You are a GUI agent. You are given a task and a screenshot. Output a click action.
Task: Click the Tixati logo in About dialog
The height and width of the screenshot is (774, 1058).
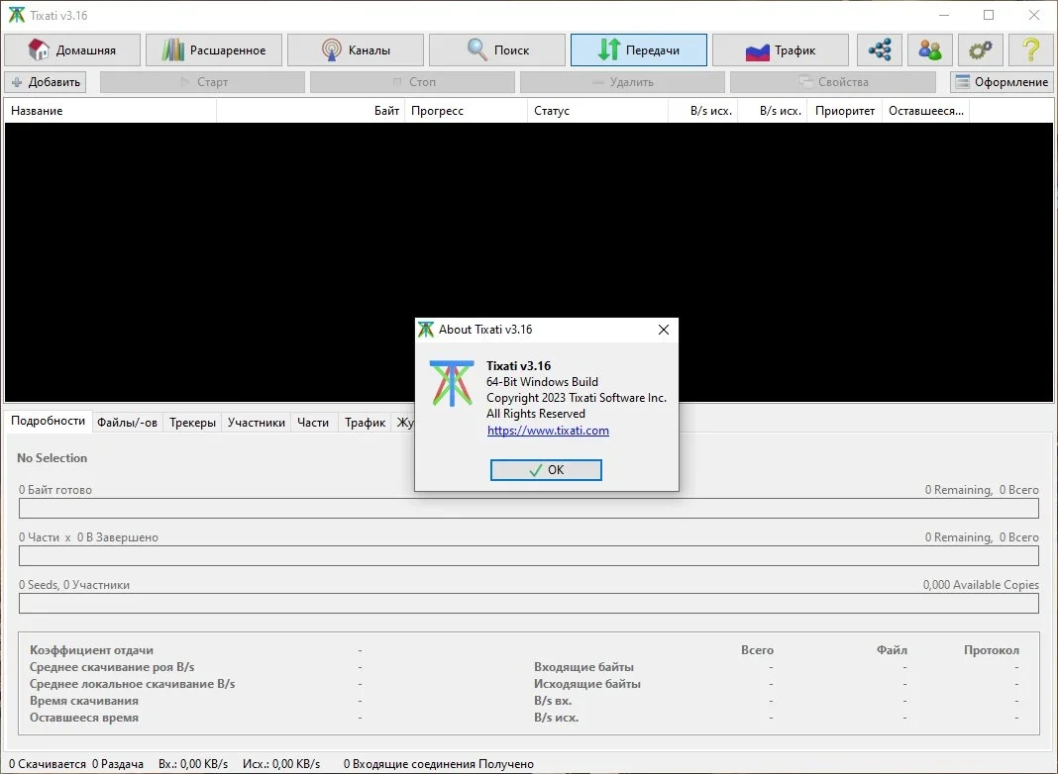point(452,384)
